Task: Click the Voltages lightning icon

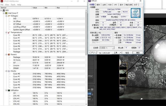Action: click(x=9, y=16)
